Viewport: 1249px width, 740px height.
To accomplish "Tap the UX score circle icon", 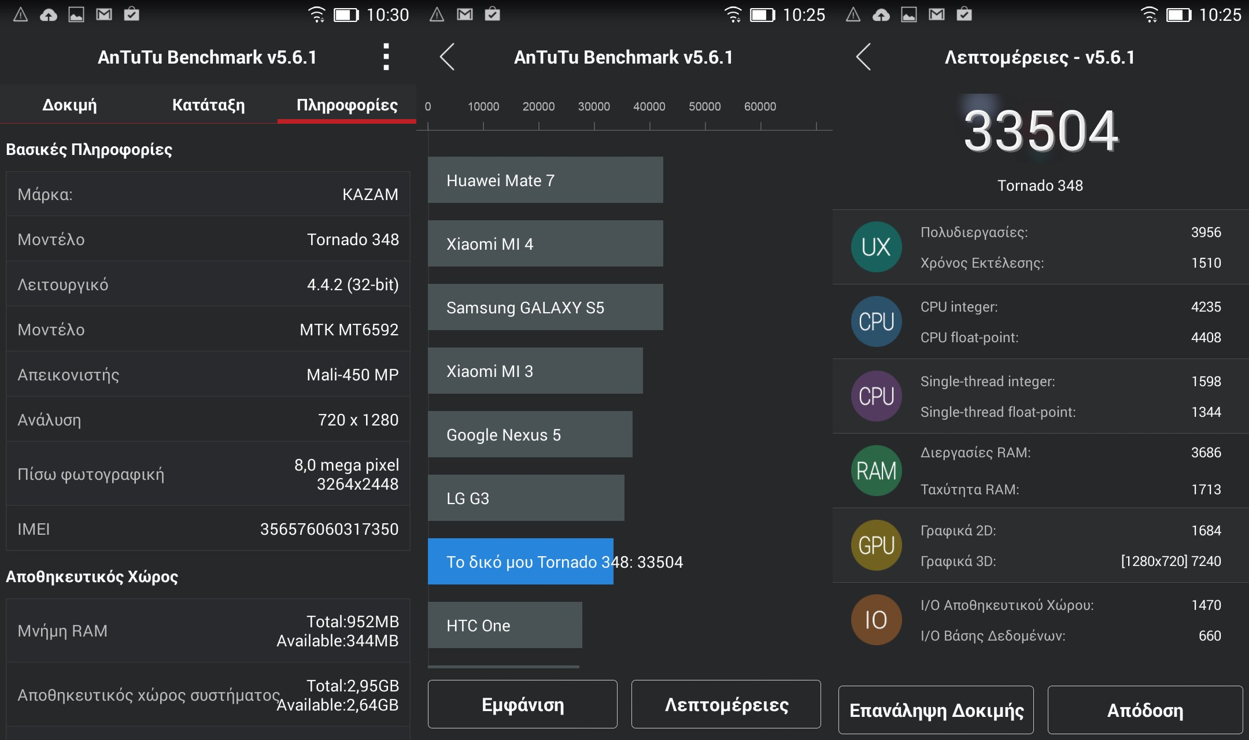I will click(x=876, y=247).
